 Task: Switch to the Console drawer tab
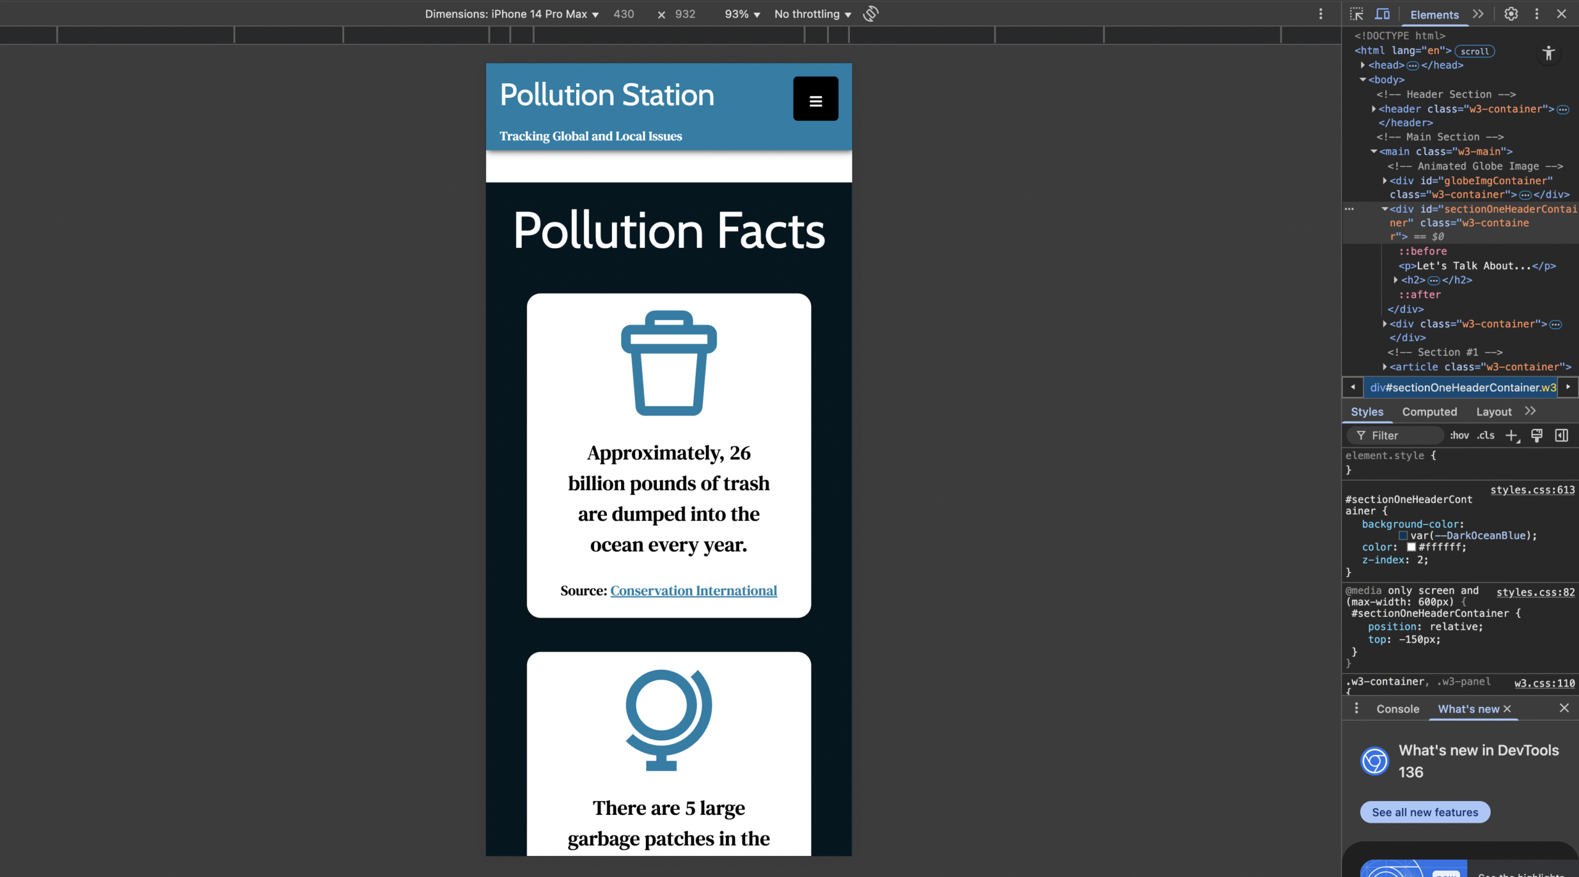(x=1397, y=709)
